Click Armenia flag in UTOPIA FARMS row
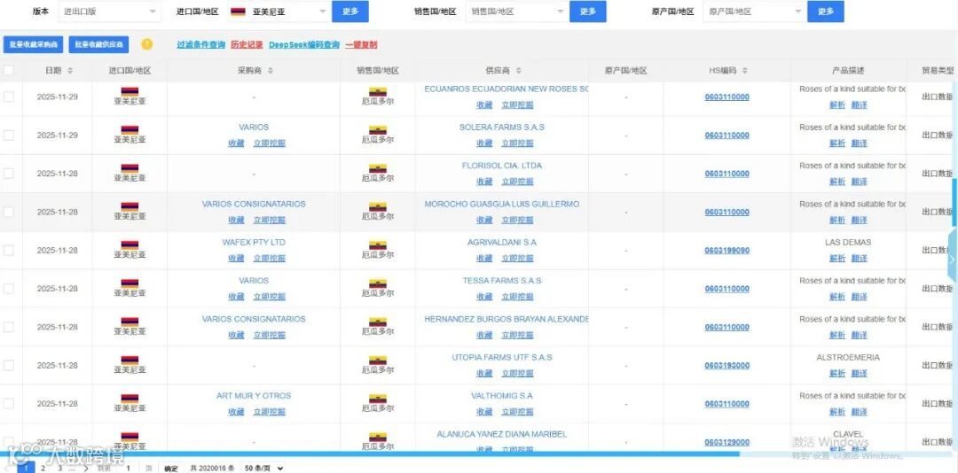 [x=130, y=361]
